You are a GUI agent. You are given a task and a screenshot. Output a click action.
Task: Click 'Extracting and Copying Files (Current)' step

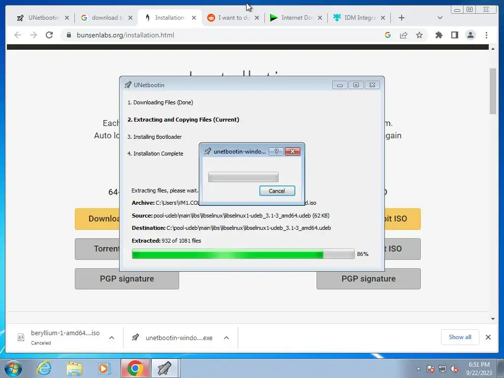[x=183, y=120]
